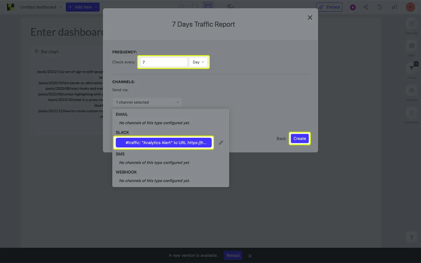Click the purple play preview icon
421x263 pixels.
coord(353,7)
